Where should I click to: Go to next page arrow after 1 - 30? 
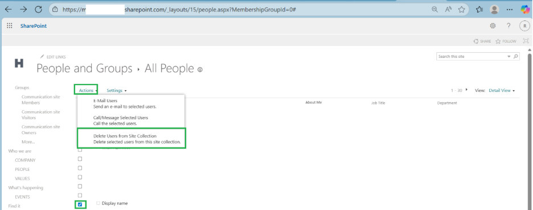pyautogui.click(x=467, y=90)
